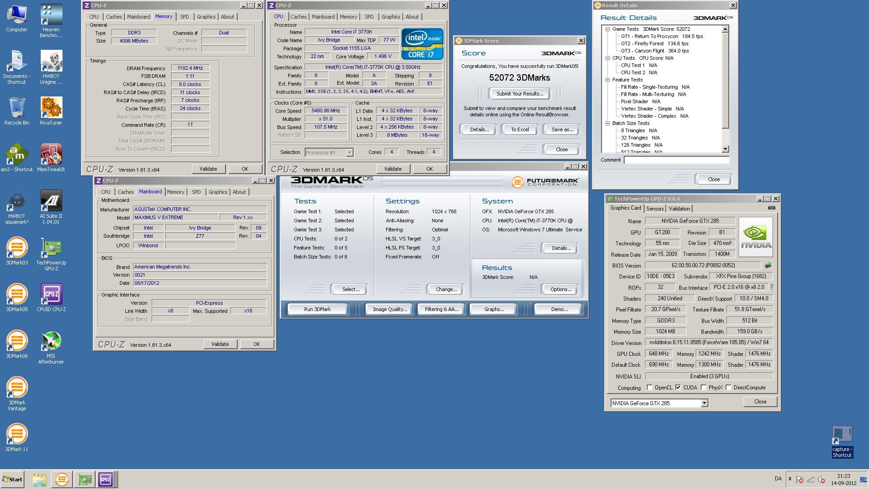Click the Submit Your Results button

coord(520,94)
